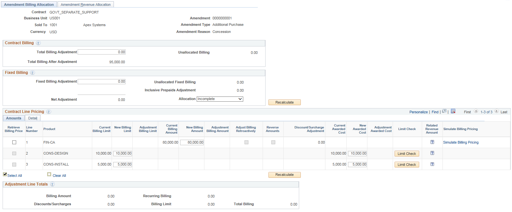Click Current Billing Amount value 80,000.00
The width and height of the screenshot is (512, 212).
point(170,142)
